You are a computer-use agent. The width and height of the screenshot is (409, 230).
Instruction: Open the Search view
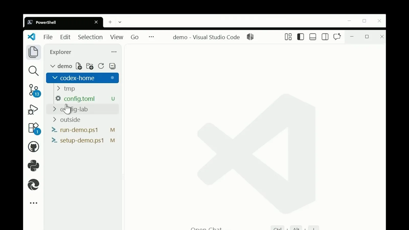pyautogui.click(x=33, y=71)
